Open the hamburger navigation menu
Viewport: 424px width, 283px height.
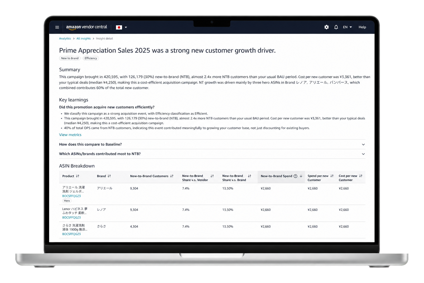[x=57, y=27]
